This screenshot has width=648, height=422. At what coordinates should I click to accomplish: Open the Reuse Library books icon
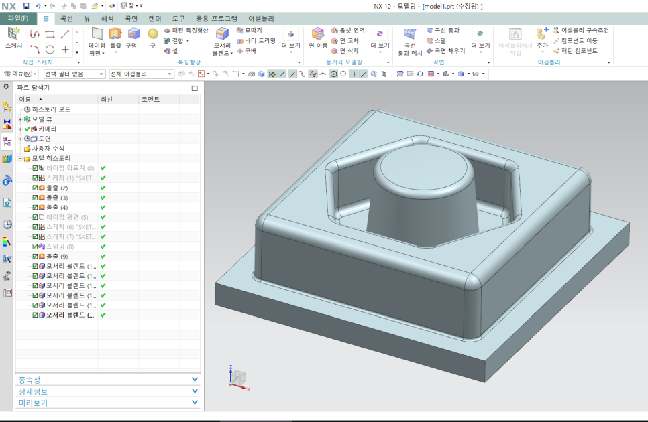tap(7, 158)
